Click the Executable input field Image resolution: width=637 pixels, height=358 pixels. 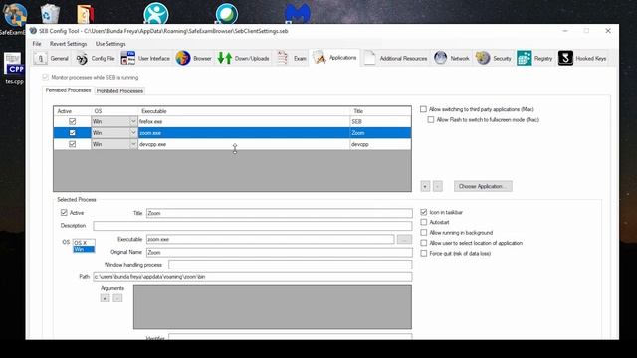point(270,239)
